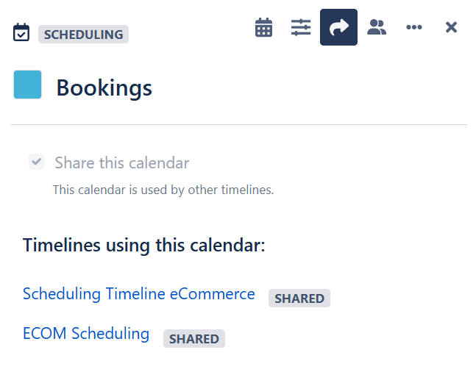Click the blue Bookings color swatch
The width and height of the screenshot is (476, 372).
[x=27, y=85]
